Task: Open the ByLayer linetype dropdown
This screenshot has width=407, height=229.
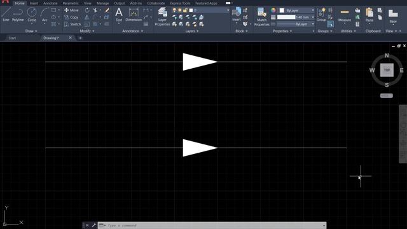Action: click(x=313, y=24)
